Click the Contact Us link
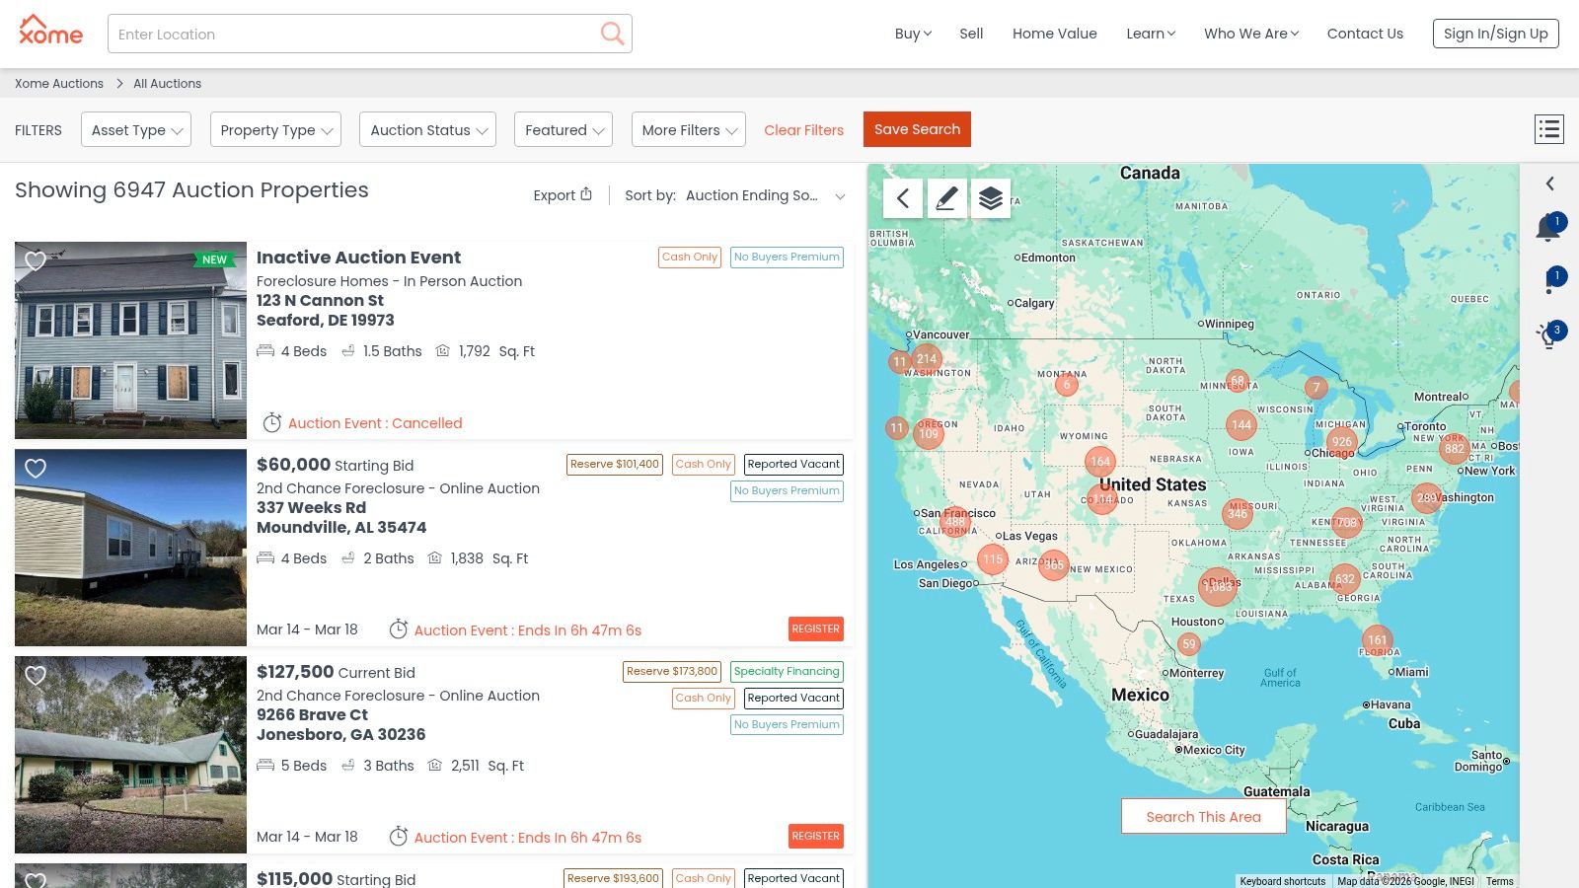Screen dimensions: 1579x888 click(1365, 34)
